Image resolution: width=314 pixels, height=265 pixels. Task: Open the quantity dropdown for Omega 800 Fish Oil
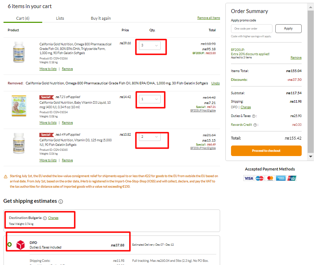[x=150, y=46]
